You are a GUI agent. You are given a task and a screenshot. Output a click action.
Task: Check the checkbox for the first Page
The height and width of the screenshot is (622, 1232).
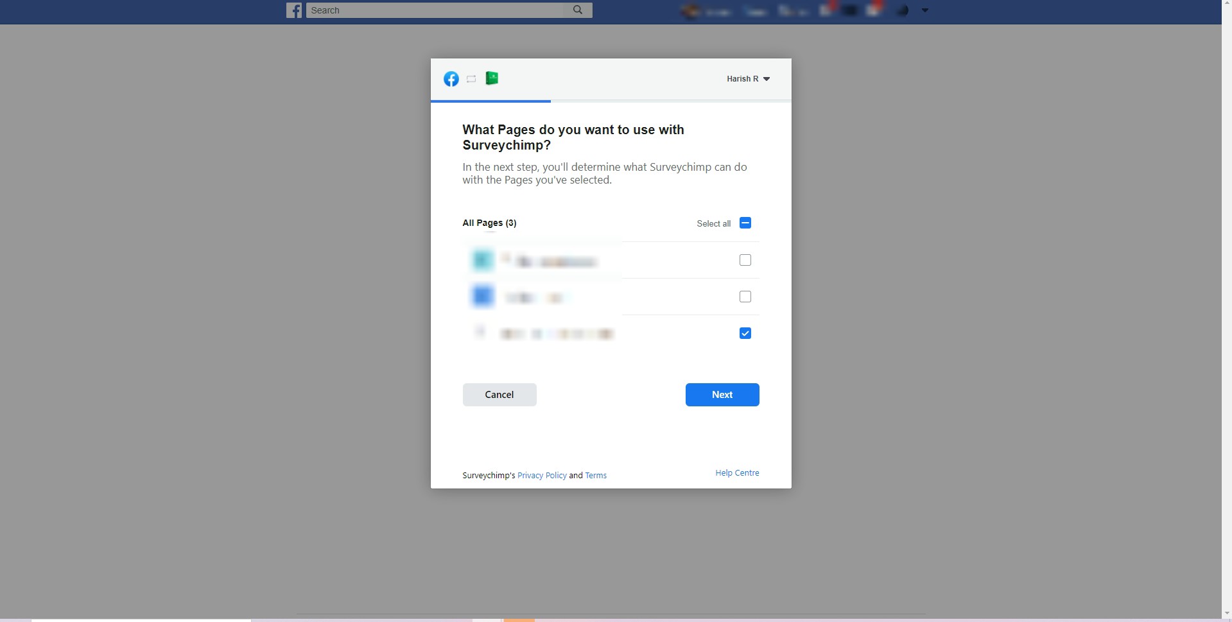pyautogui.click(x=745, y=259)
